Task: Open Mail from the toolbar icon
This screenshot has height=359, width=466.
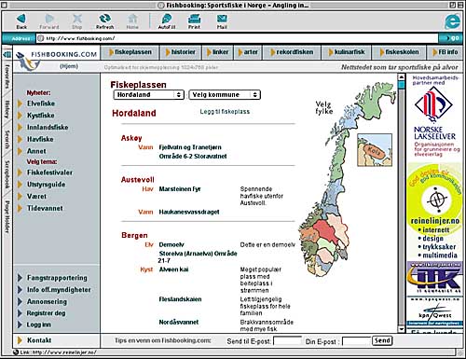Action: (x=222, y=19)
